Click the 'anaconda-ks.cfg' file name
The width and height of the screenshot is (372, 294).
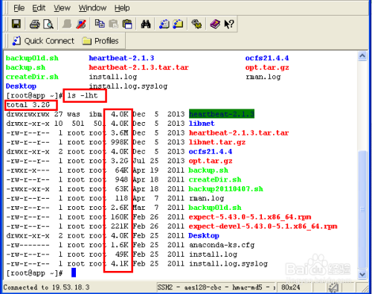tap(222, 245)
